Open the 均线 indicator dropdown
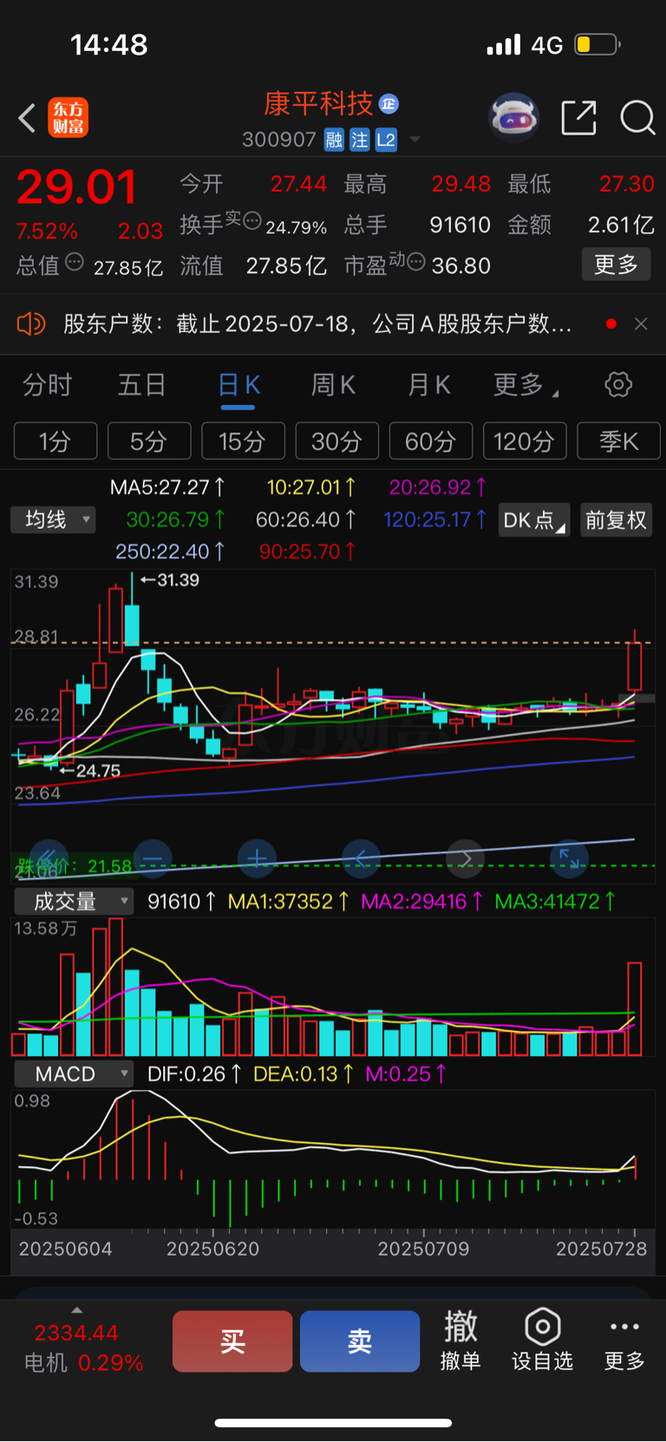 click(x=53, y=519)
